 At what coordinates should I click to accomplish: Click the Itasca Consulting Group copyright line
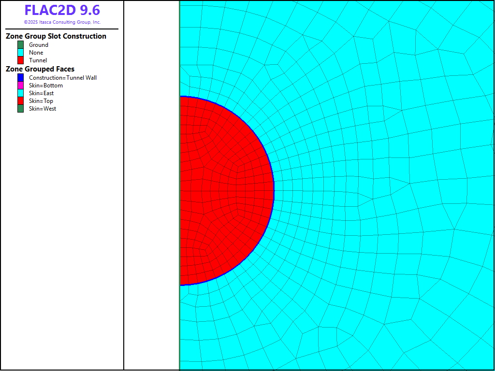click(62, 22)
